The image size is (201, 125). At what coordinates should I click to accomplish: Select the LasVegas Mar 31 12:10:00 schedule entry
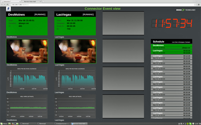tap(172, 57)
